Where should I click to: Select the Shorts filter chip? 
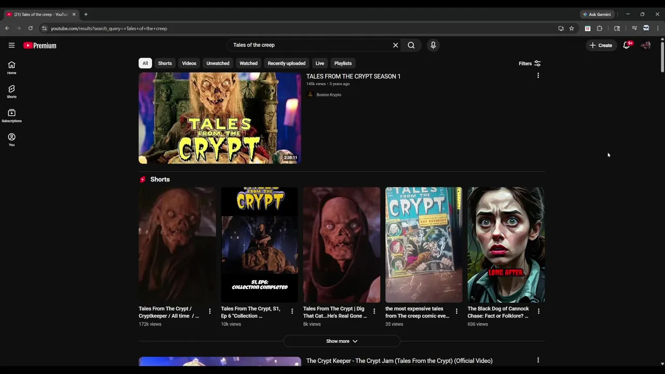[x=165, y=63]
